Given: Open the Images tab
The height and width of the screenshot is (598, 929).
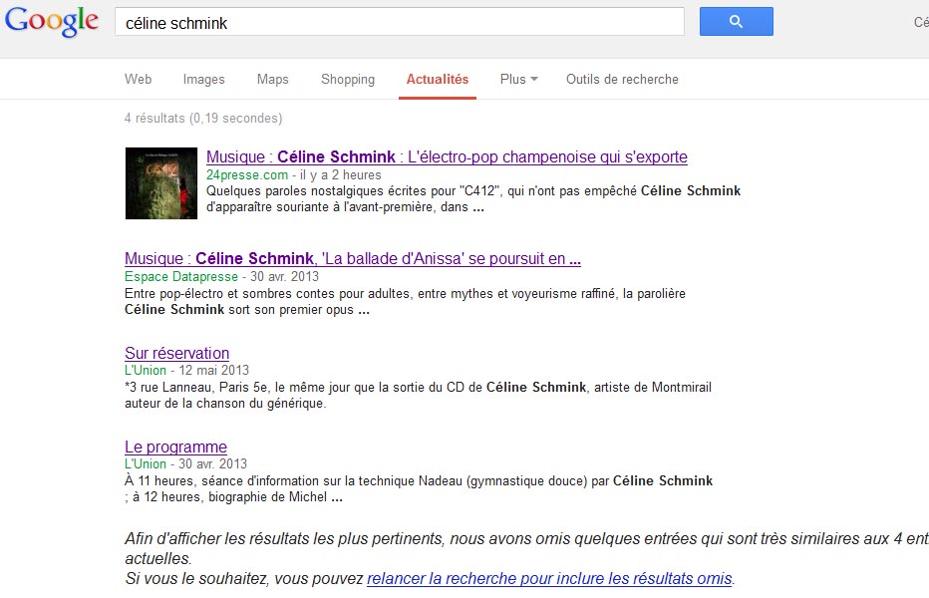Looking at the screenshot, I should tap(203, 80).
